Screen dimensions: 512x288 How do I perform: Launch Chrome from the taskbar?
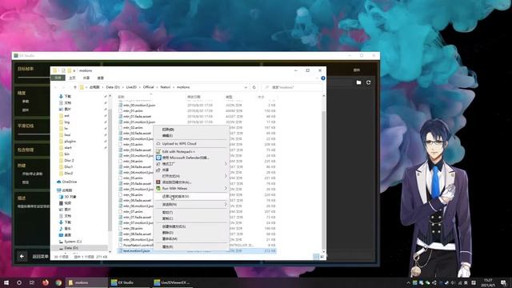[x=58, y=282]
